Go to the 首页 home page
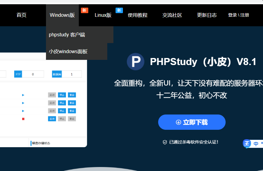 tap(21, 15)
